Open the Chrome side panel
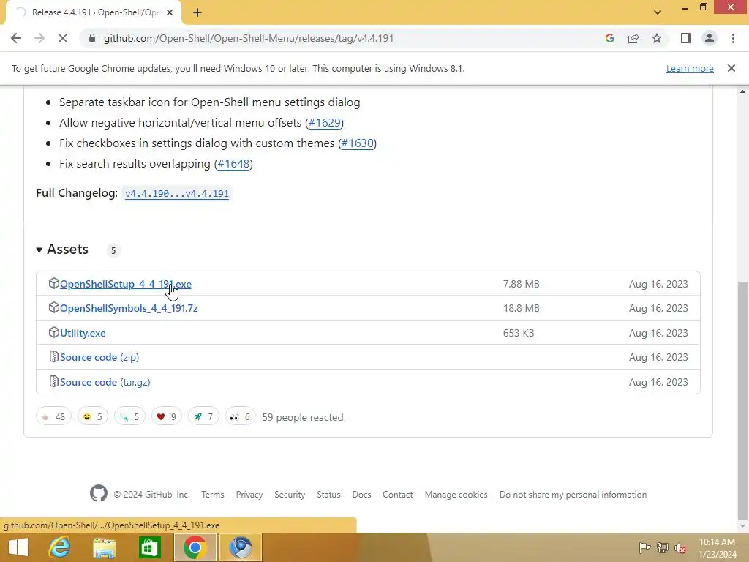The image size is (749, 562). pos(686,38)
